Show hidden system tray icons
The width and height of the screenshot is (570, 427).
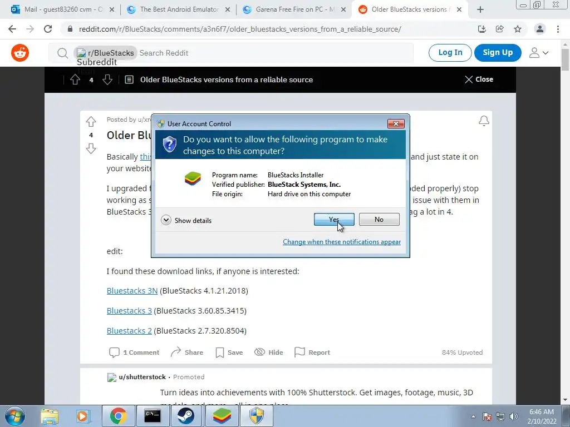click(x=473, y=416)
